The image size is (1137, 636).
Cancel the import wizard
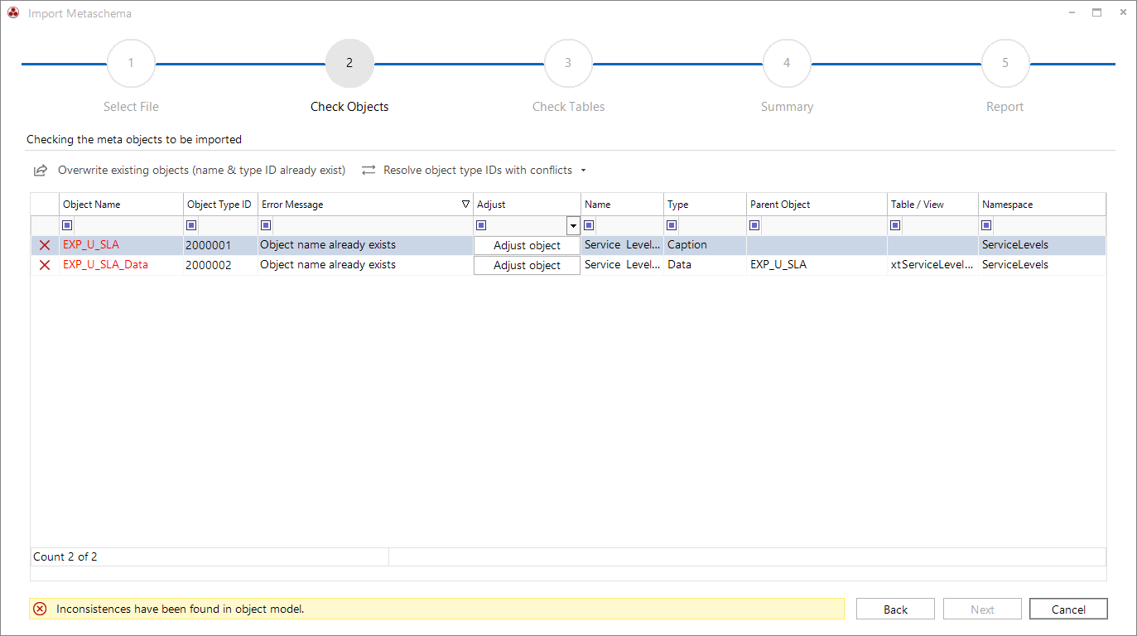pyautogui.click(x=1068, y=609)
